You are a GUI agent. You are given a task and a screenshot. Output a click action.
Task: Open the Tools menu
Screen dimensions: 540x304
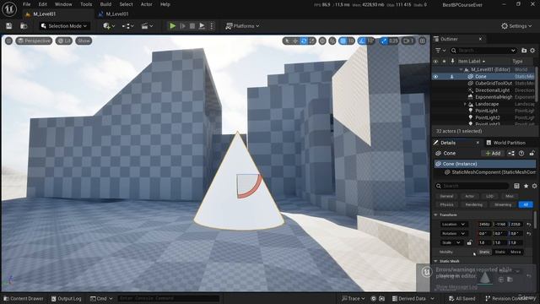point(86,4)
